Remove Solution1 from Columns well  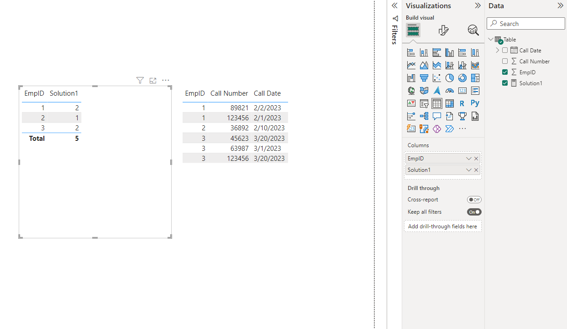click(476, 170)
